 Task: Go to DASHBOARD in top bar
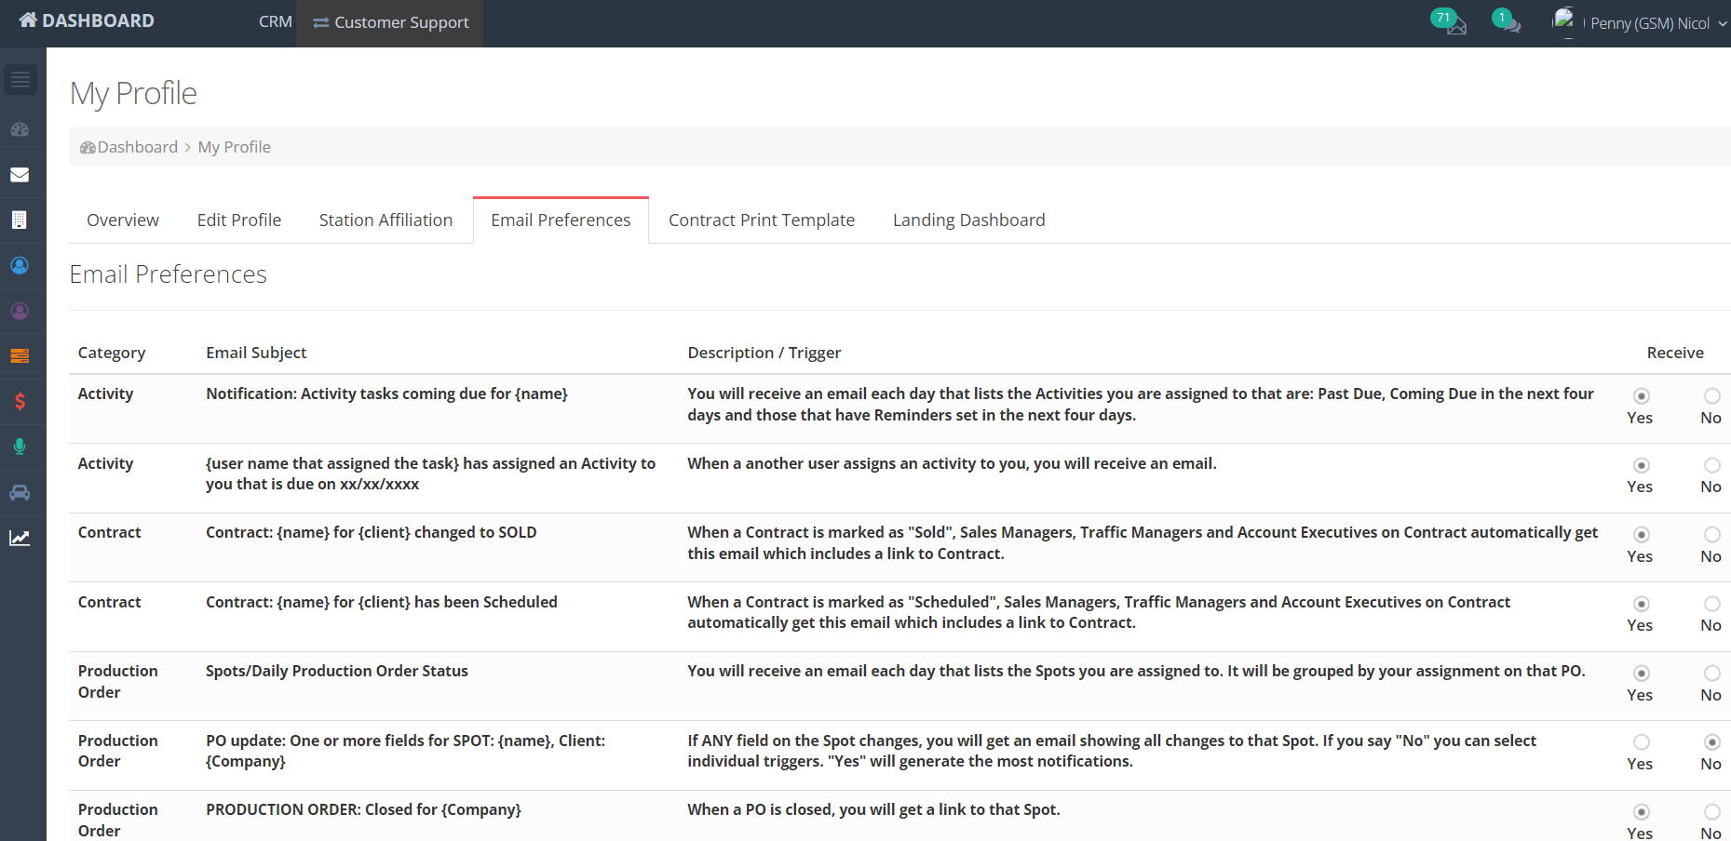tap(87, 20)
